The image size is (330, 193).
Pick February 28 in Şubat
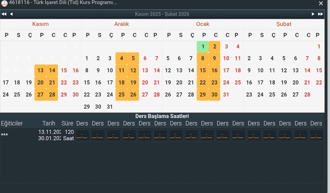pos(307,94)
